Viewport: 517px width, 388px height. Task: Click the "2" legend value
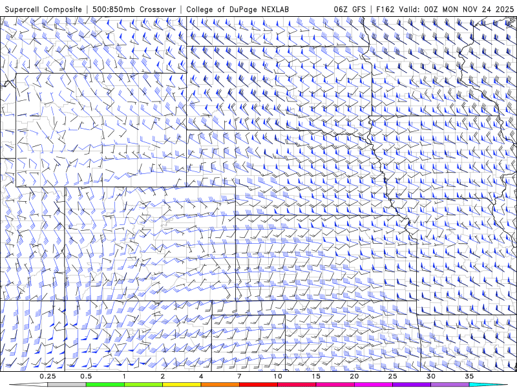click(163, 376)
